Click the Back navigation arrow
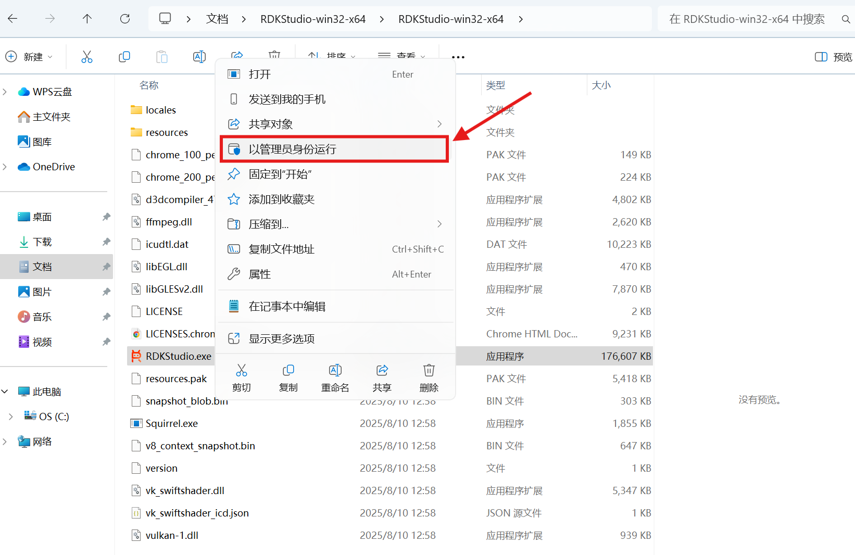Viewport: 855px width, 555px height. coord(13,19)
